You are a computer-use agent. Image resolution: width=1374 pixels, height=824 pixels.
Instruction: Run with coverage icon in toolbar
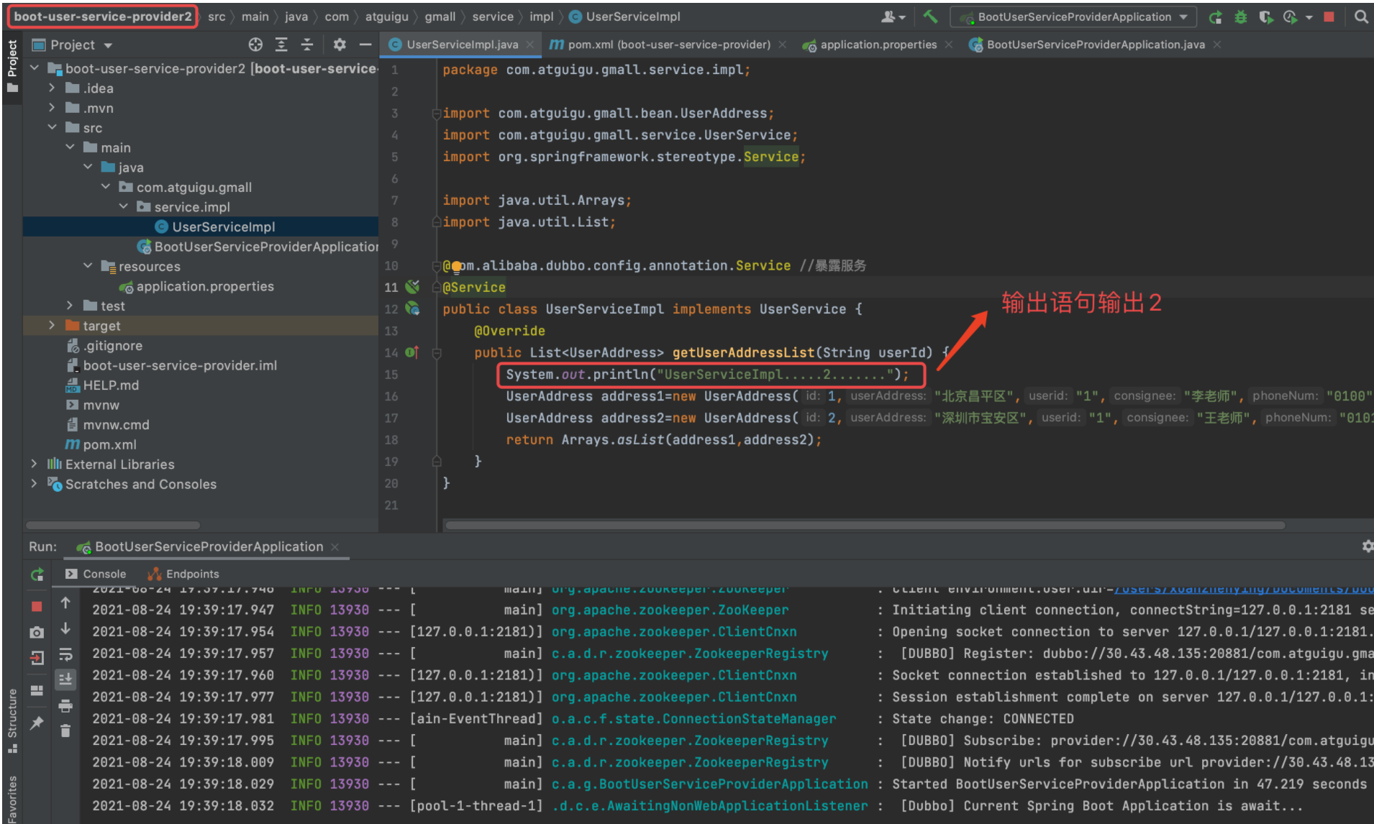click(1265, 17)
